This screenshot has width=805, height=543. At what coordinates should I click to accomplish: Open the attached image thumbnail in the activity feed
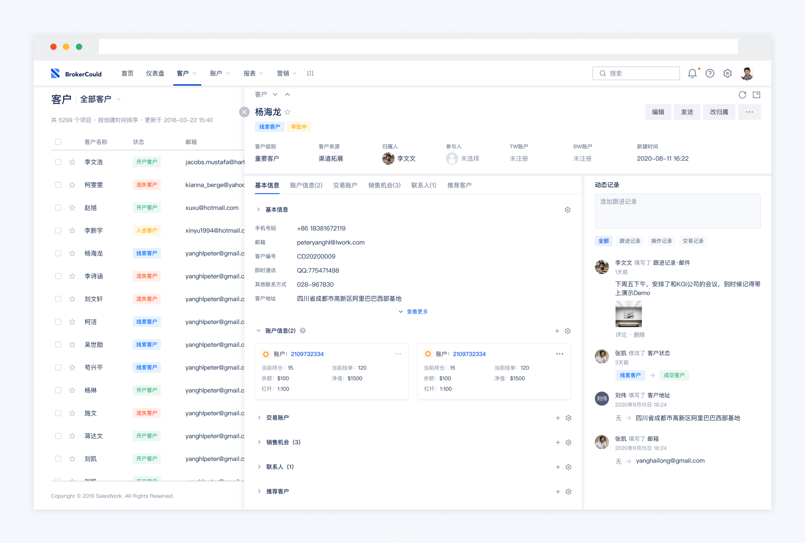(x=628, y=314)
